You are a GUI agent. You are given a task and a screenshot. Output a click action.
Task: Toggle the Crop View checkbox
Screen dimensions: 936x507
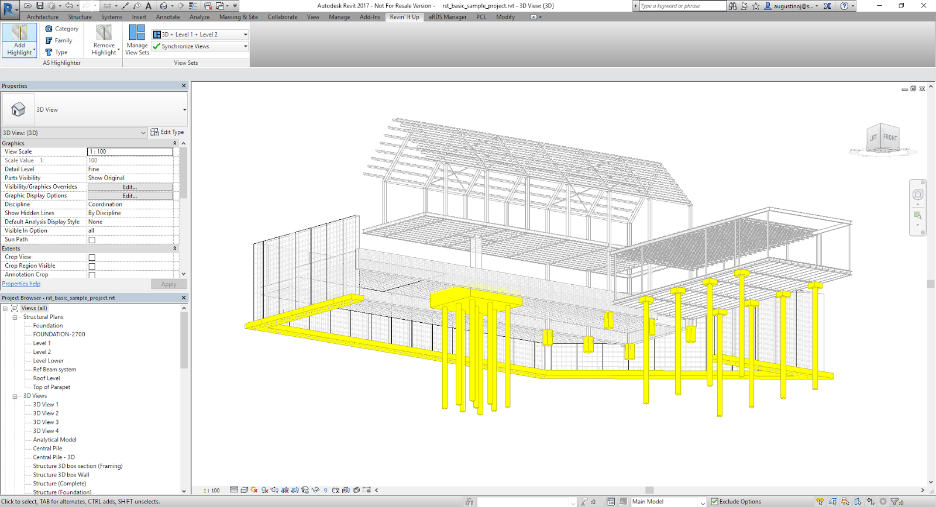[92, 257]
